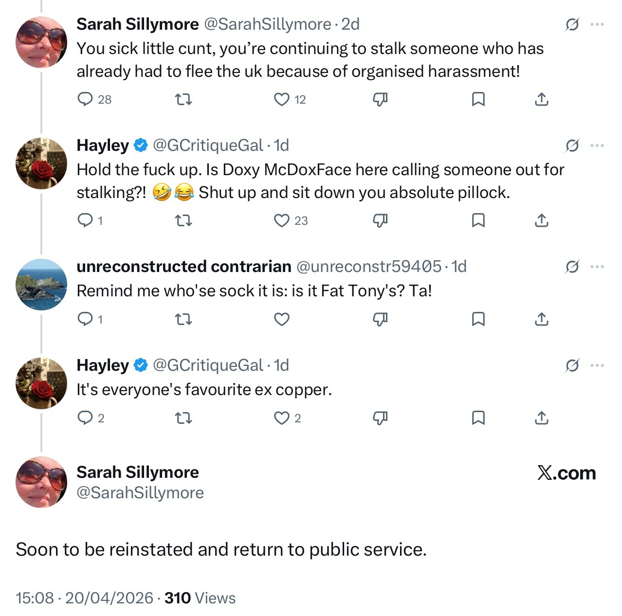Share Hayley's 'favourite ex copper' tweet
622x616 pixels.
tap(542, 418)
